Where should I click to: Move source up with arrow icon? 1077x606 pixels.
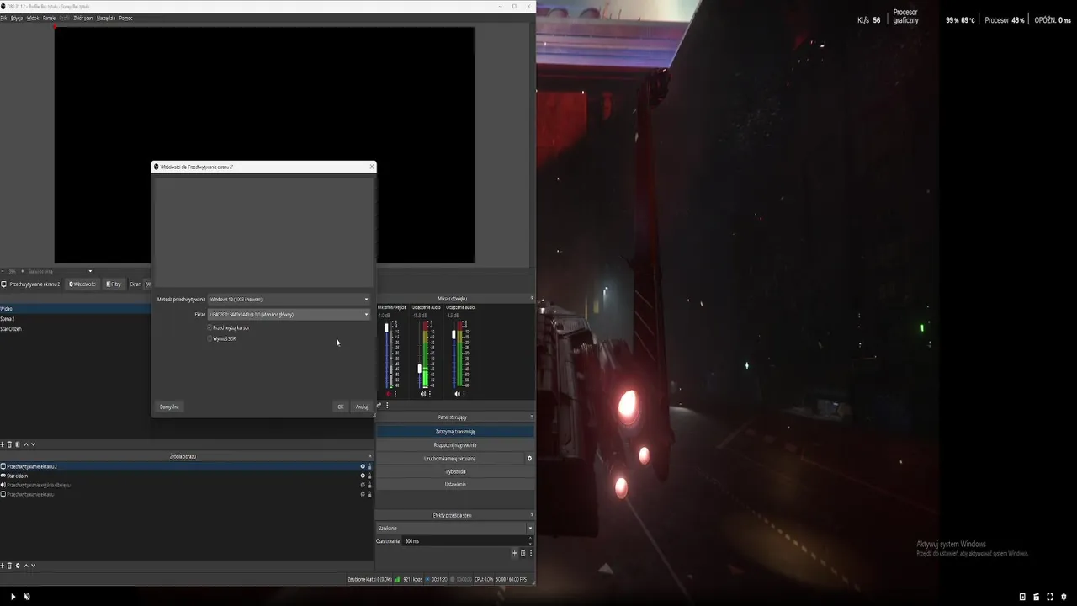(x=26, y=566)
